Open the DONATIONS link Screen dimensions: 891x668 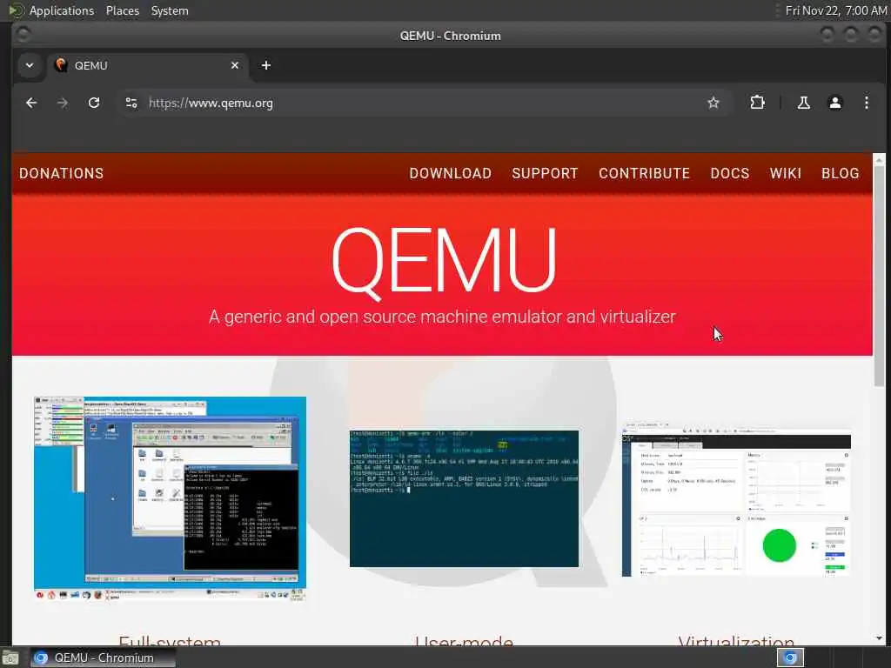click(x=62, y=173)
